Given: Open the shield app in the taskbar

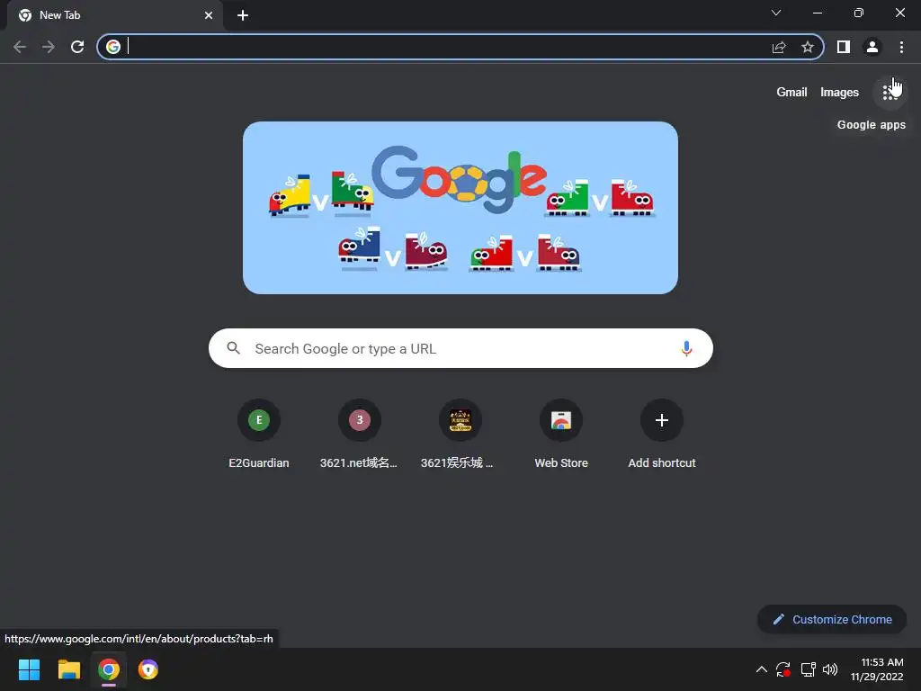Looking at the screenshot, I should [148, 669].
